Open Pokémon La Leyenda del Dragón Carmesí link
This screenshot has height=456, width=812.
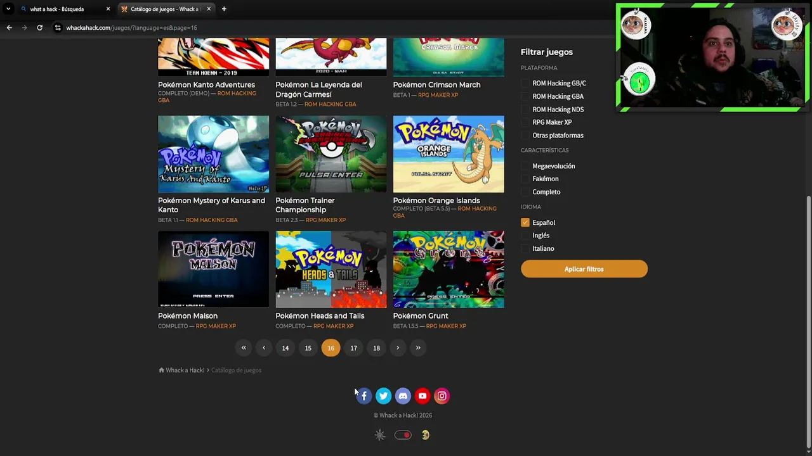click(318, 89)
